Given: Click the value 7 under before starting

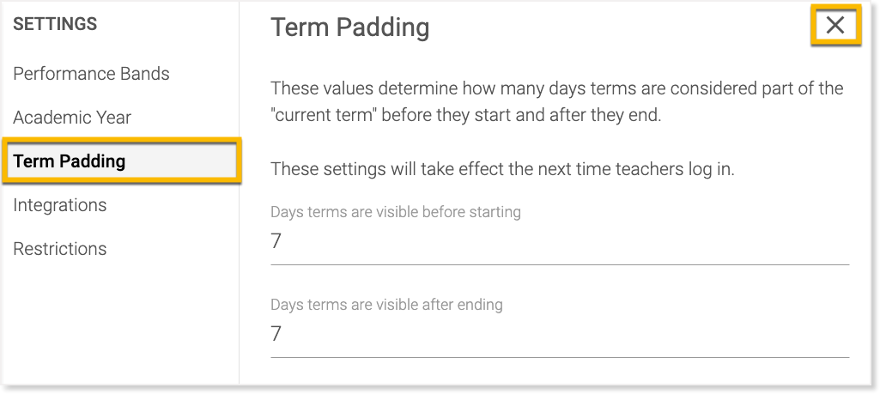Looking at the screenshot, I should (276, 242).
